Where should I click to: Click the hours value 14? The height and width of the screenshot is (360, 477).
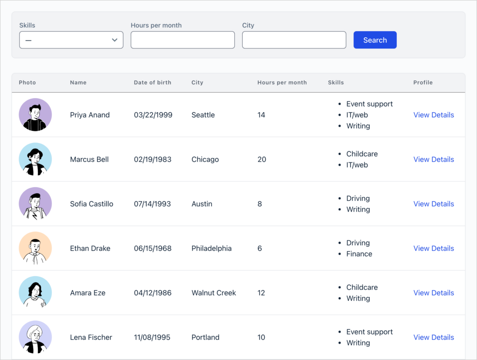pyautogui.click(x=261, y=115)
